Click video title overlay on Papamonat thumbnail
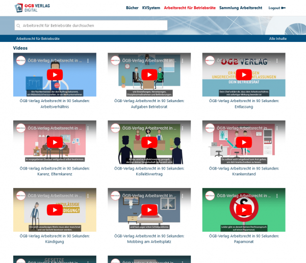 coord(244,196)
